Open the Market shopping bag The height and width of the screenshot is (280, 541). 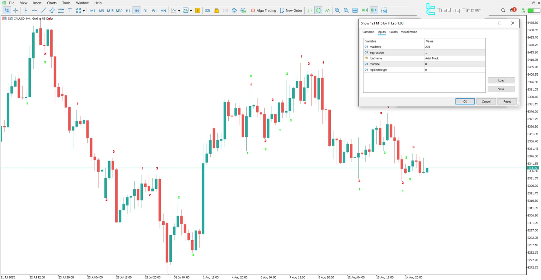(x=216, y=10)
